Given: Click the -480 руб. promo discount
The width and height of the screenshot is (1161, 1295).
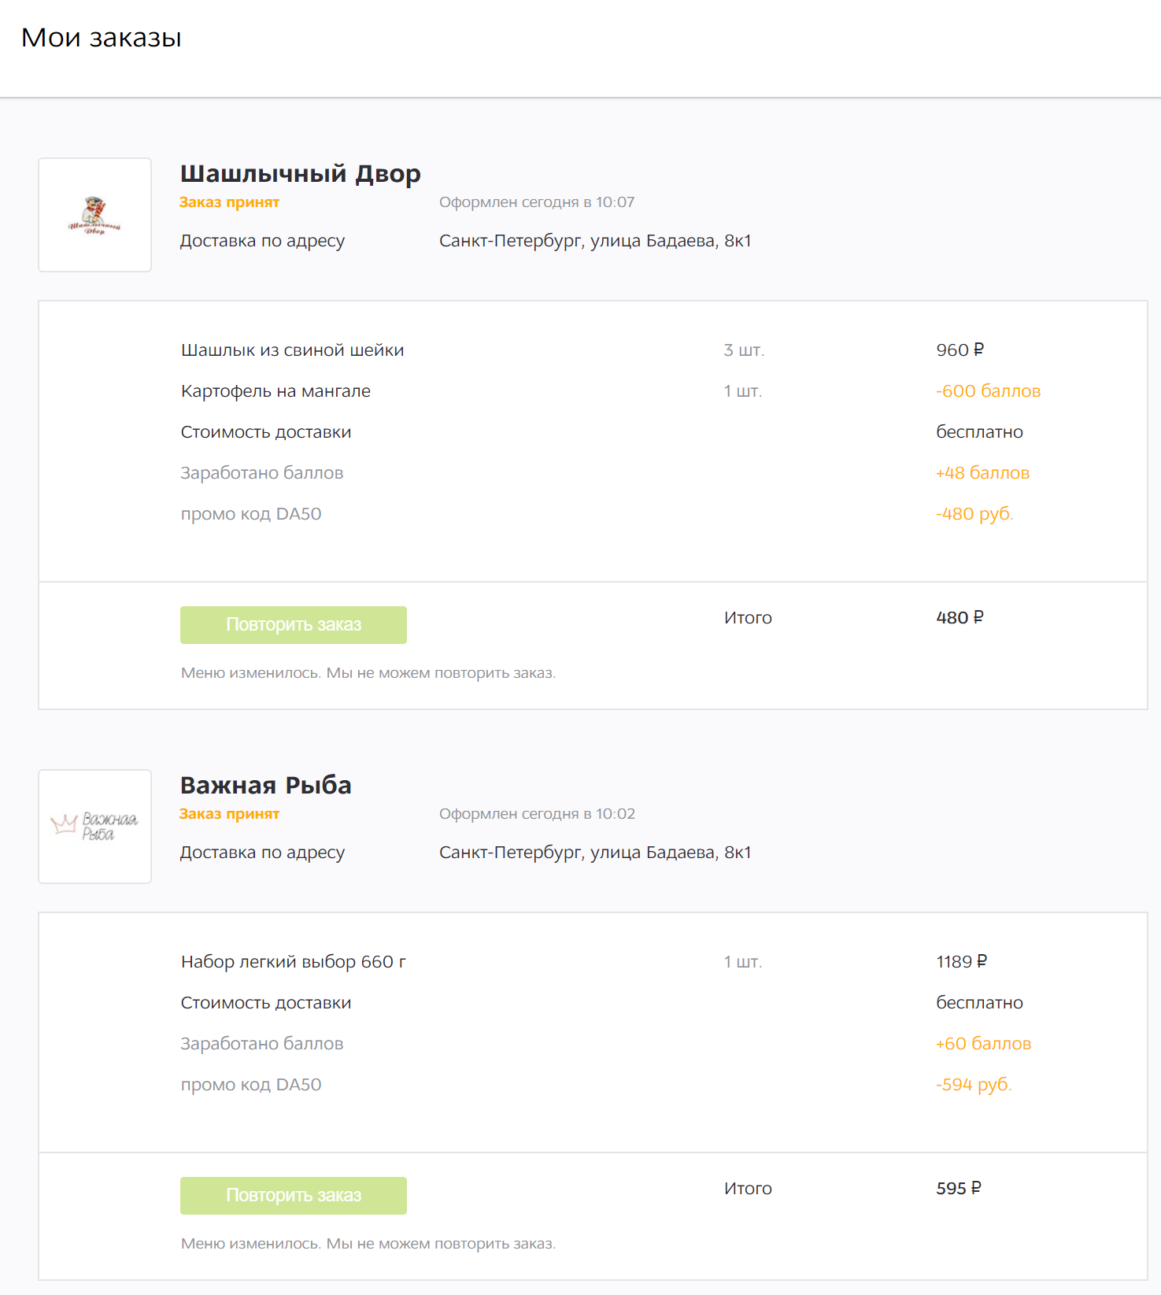Looking at the screenshot, I should pos(974,514).
